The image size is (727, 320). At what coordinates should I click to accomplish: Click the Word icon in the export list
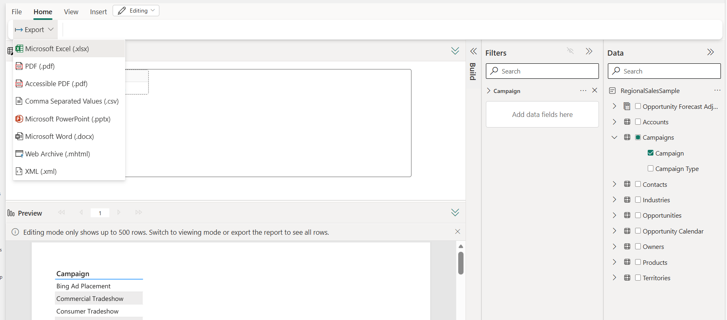point(19,136)
